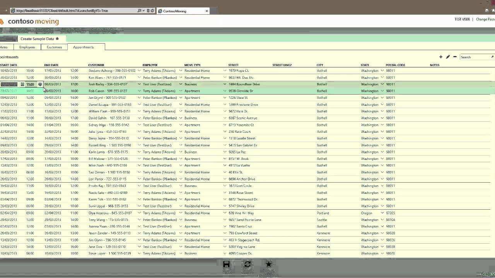Screen dimensions: 495x278
Task: Click the start time '15:00' in the edited row
Action: [30, 84]
